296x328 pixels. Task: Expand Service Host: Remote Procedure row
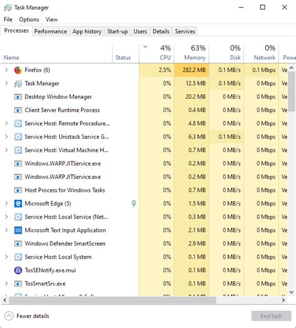pyautogui.click(x=6, y=124)
